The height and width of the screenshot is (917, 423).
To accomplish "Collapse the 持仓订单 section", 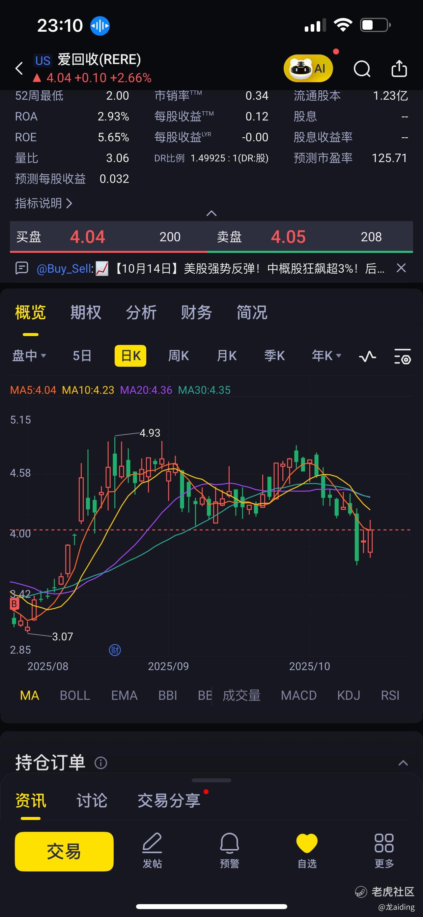I will click(403, 763).
